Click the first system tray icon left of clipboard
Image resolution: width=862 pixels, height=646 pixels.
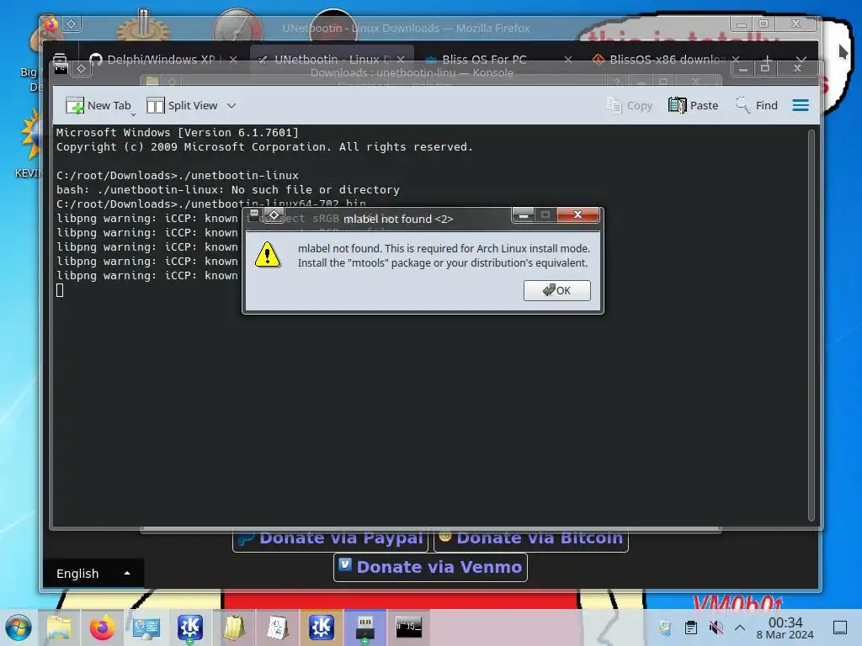click(x=665, y=627)
